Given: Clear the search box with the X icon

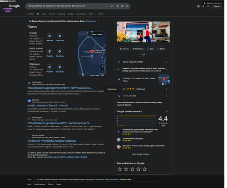Looking at the screenshot, I should 112,6.
